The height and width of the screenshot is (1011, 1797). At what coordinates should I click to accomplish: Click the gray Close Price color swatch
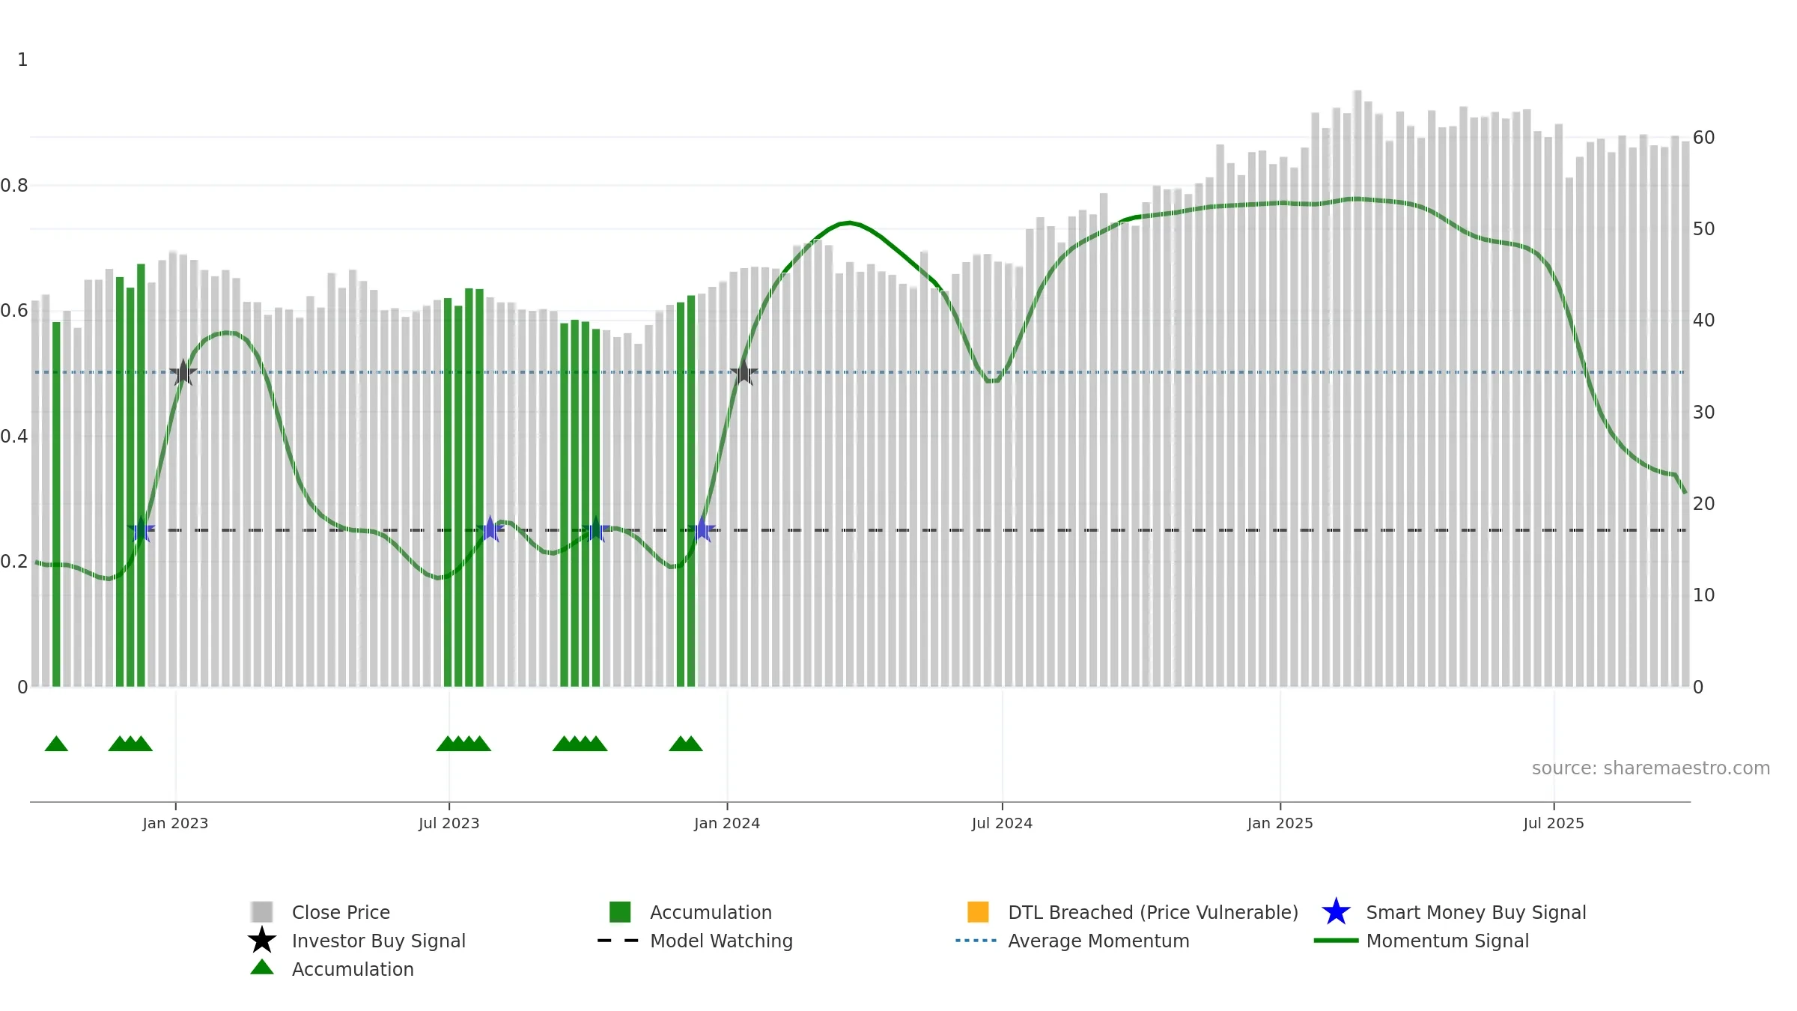pyautogui.click(x=262, y=912)
